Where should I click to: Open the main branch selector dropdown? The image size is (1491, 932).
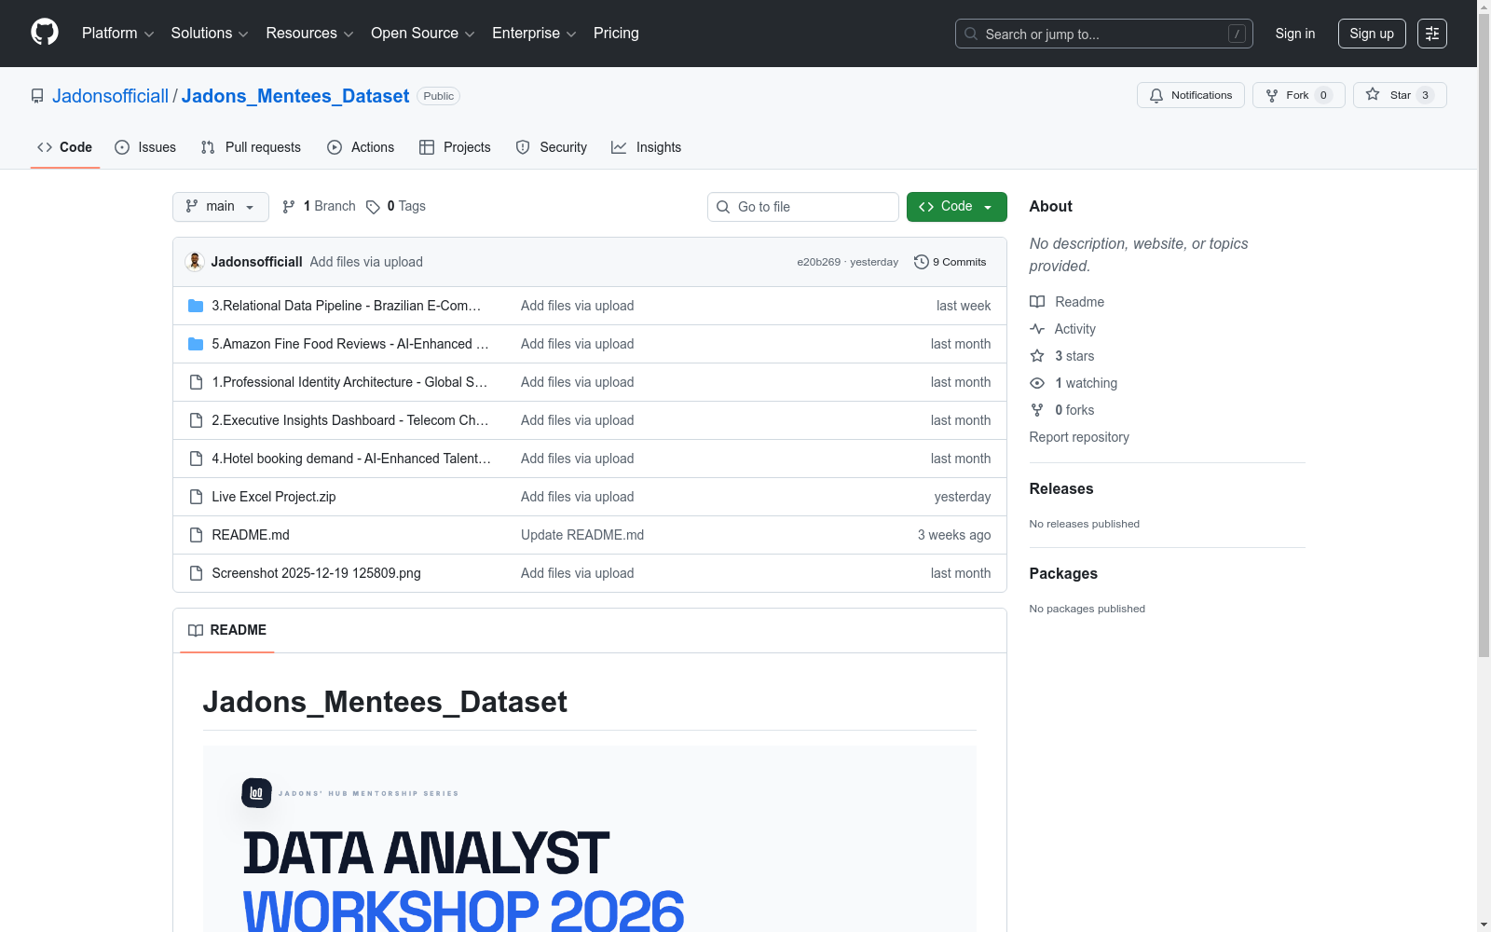pos(221,207)
